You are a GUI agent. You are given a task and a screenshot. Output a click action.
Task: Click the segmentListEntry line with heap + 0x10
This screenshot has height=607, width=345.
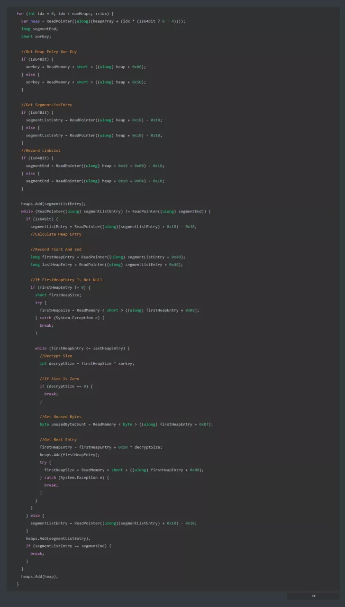[x=94, y=135]
